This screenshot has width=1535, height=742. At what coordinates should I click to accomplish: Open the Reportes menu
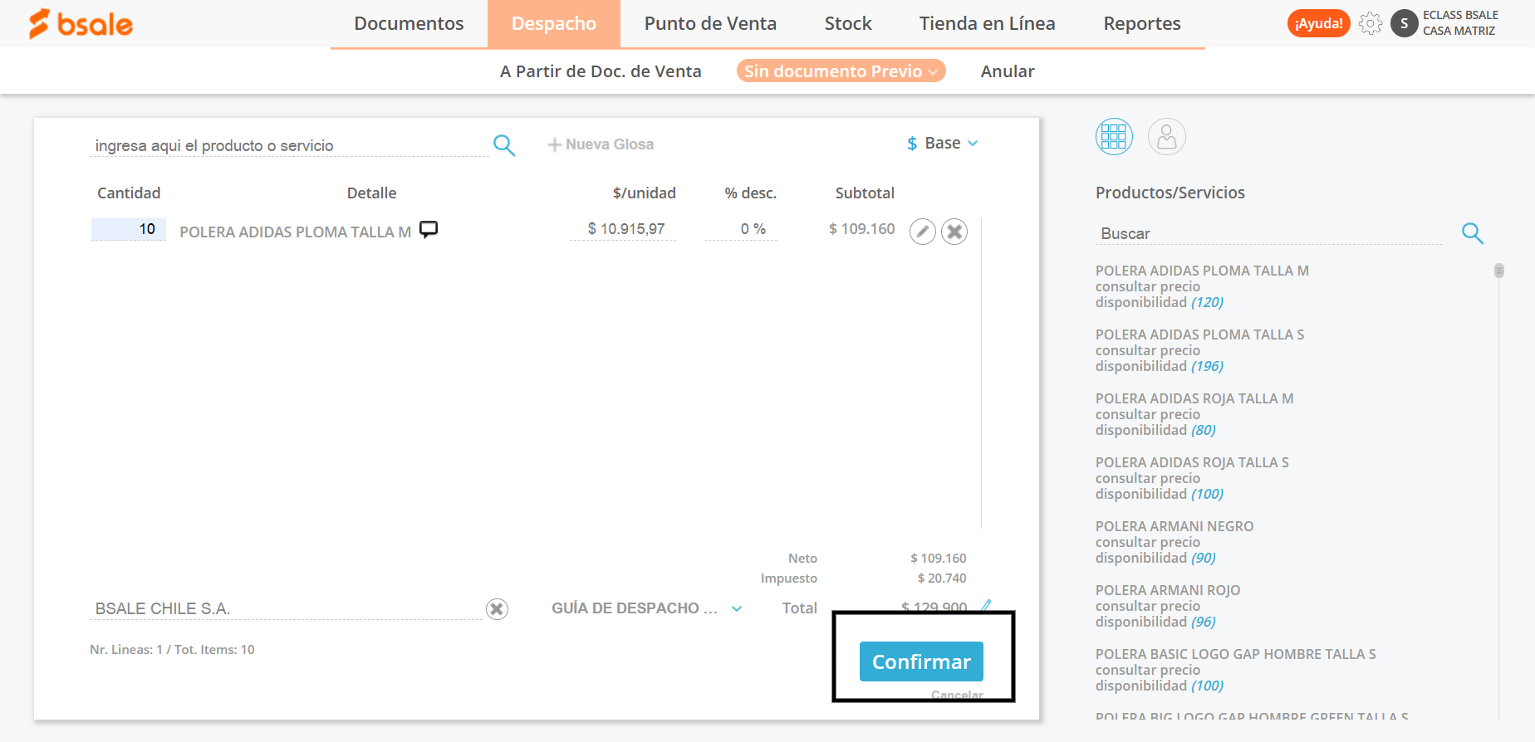(x=1142, y=23)
